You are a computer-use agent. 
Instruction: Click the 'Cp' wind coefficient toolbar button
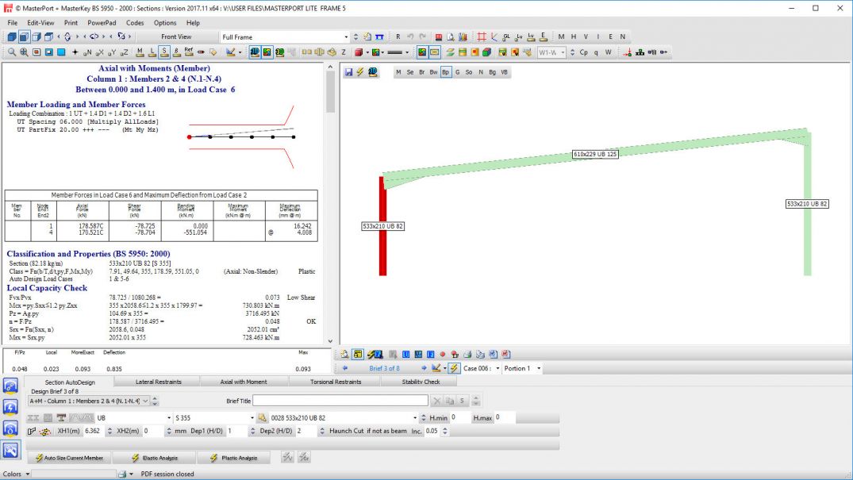[x=584, y=52]
